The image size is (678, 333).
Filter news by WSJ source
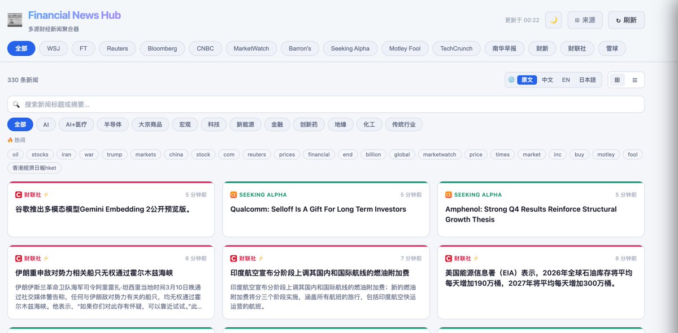54,48
